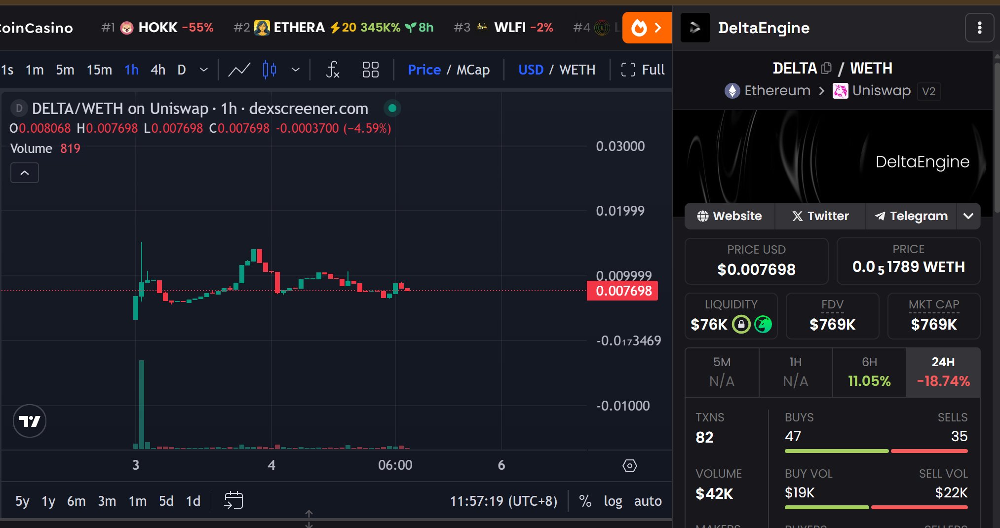Select the 6H stats tab
The width and height of the screenshot is (1000, 528).
pyautogui.click(x=869, y=372)
